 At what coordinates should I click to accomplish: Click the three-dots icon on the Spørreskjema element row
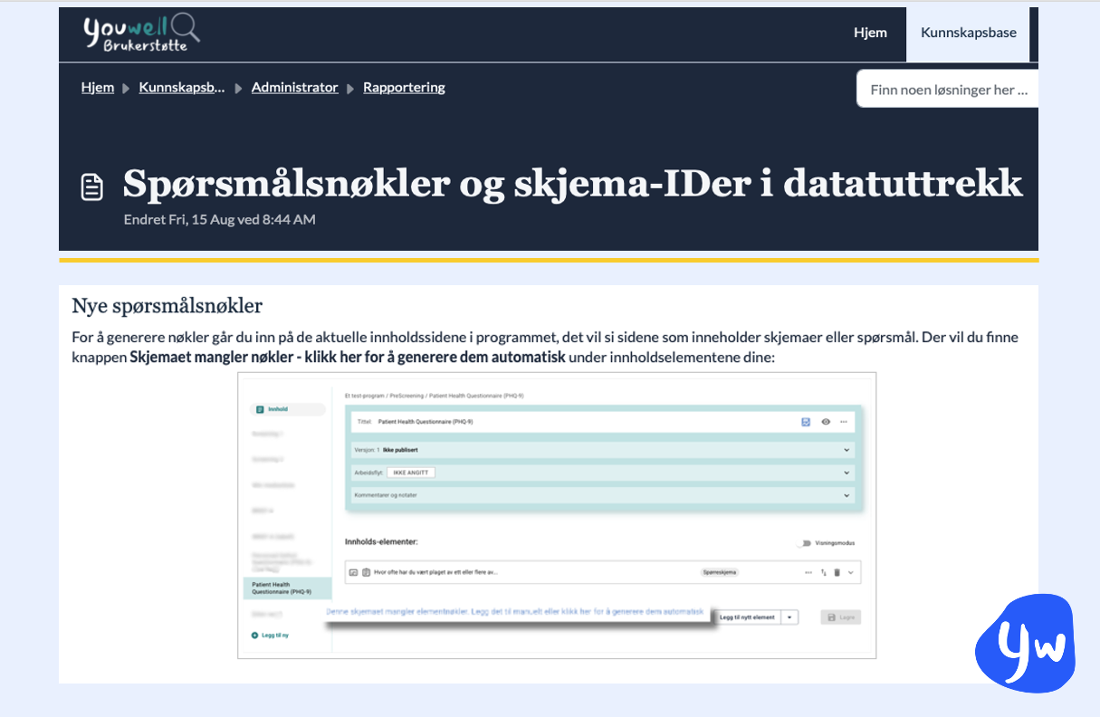click(x=808, y=573)
